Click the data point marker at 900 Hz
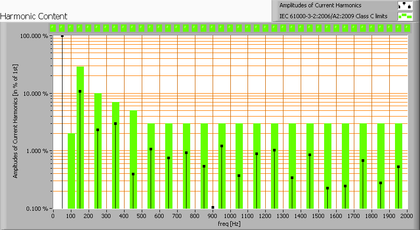The height and width of the screenshot is (230, 420). pyautogui.click(x=213, y=207)
